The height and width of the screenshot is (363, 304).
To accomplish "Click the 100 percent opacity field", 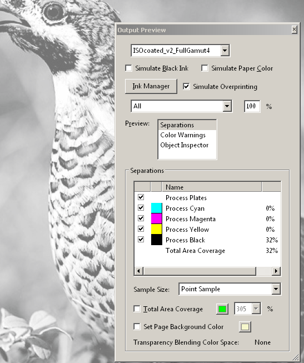I will [252, 106].
